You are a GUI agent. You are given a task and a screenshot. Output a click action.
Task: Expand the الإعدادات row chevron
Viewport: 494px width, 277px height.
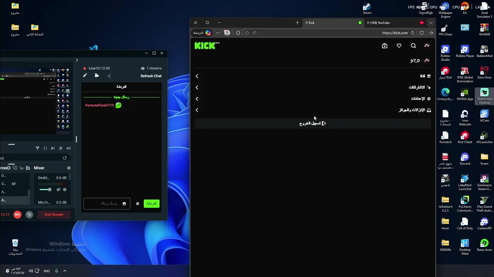[197, 98]
